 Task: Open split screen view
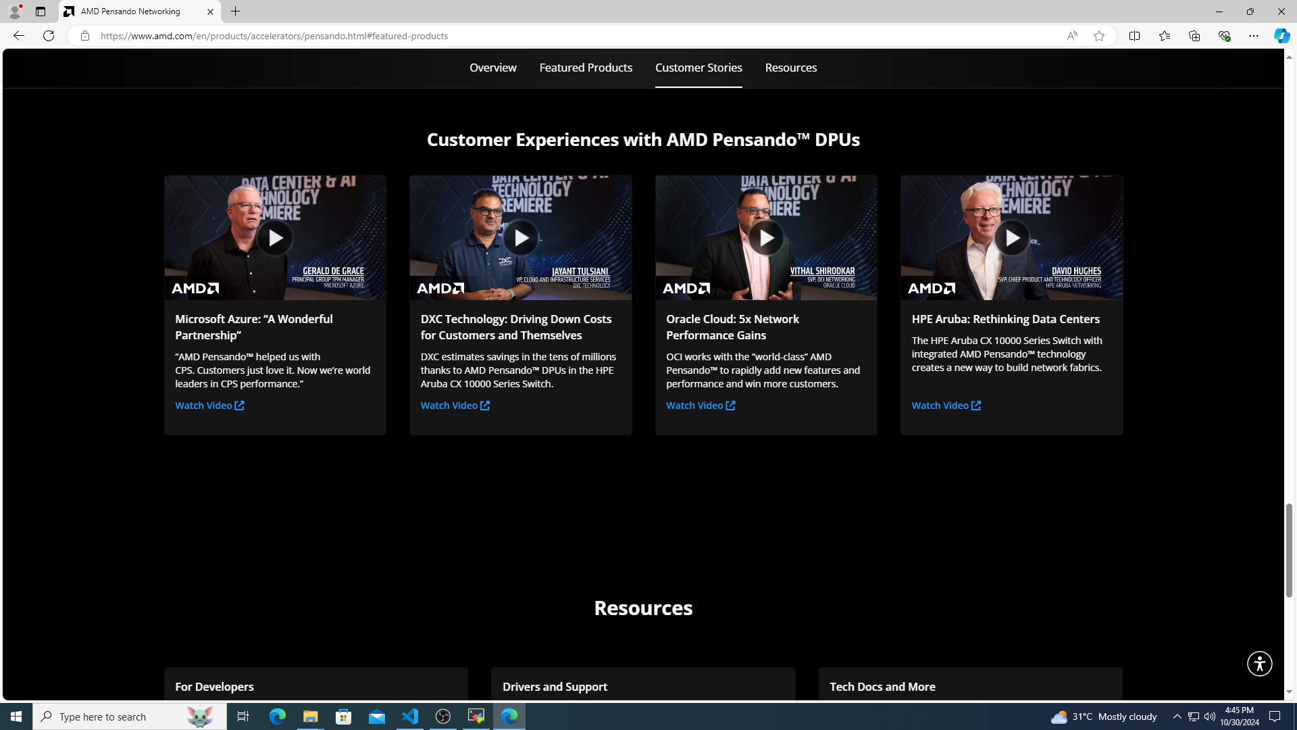tap(1134, 36)
